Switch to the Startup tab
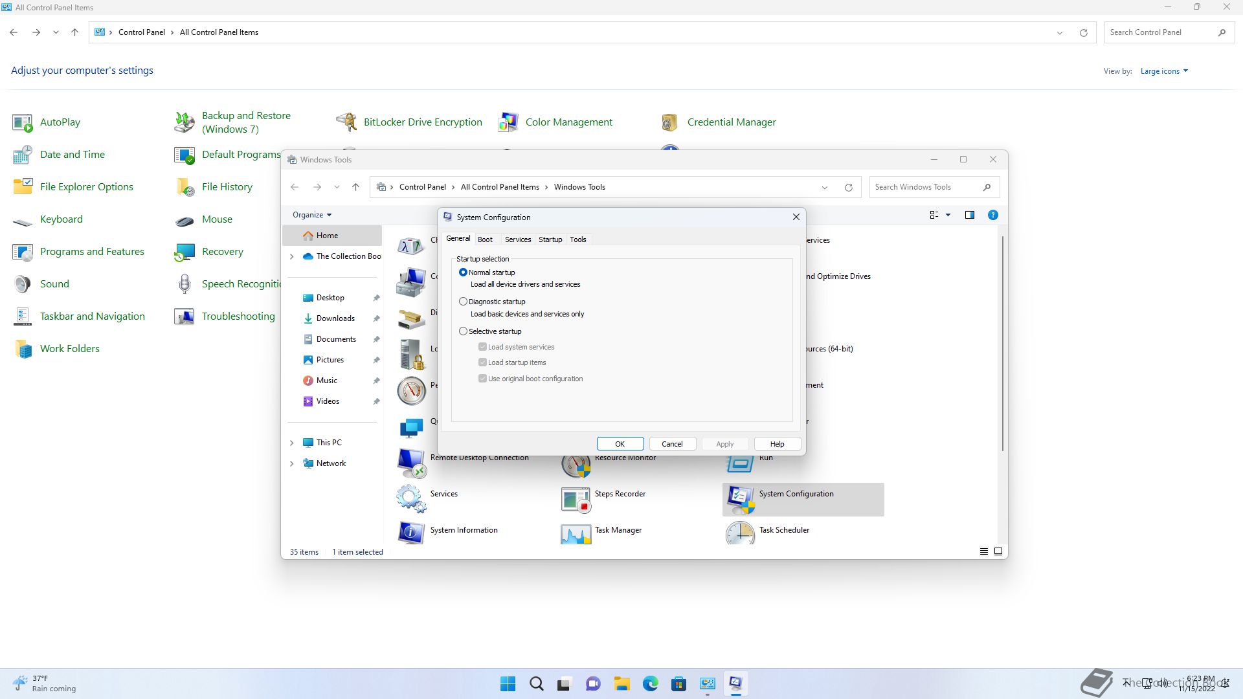Image resolution: width=1243 pixels, height=699 pixels. tap(550, 239)
